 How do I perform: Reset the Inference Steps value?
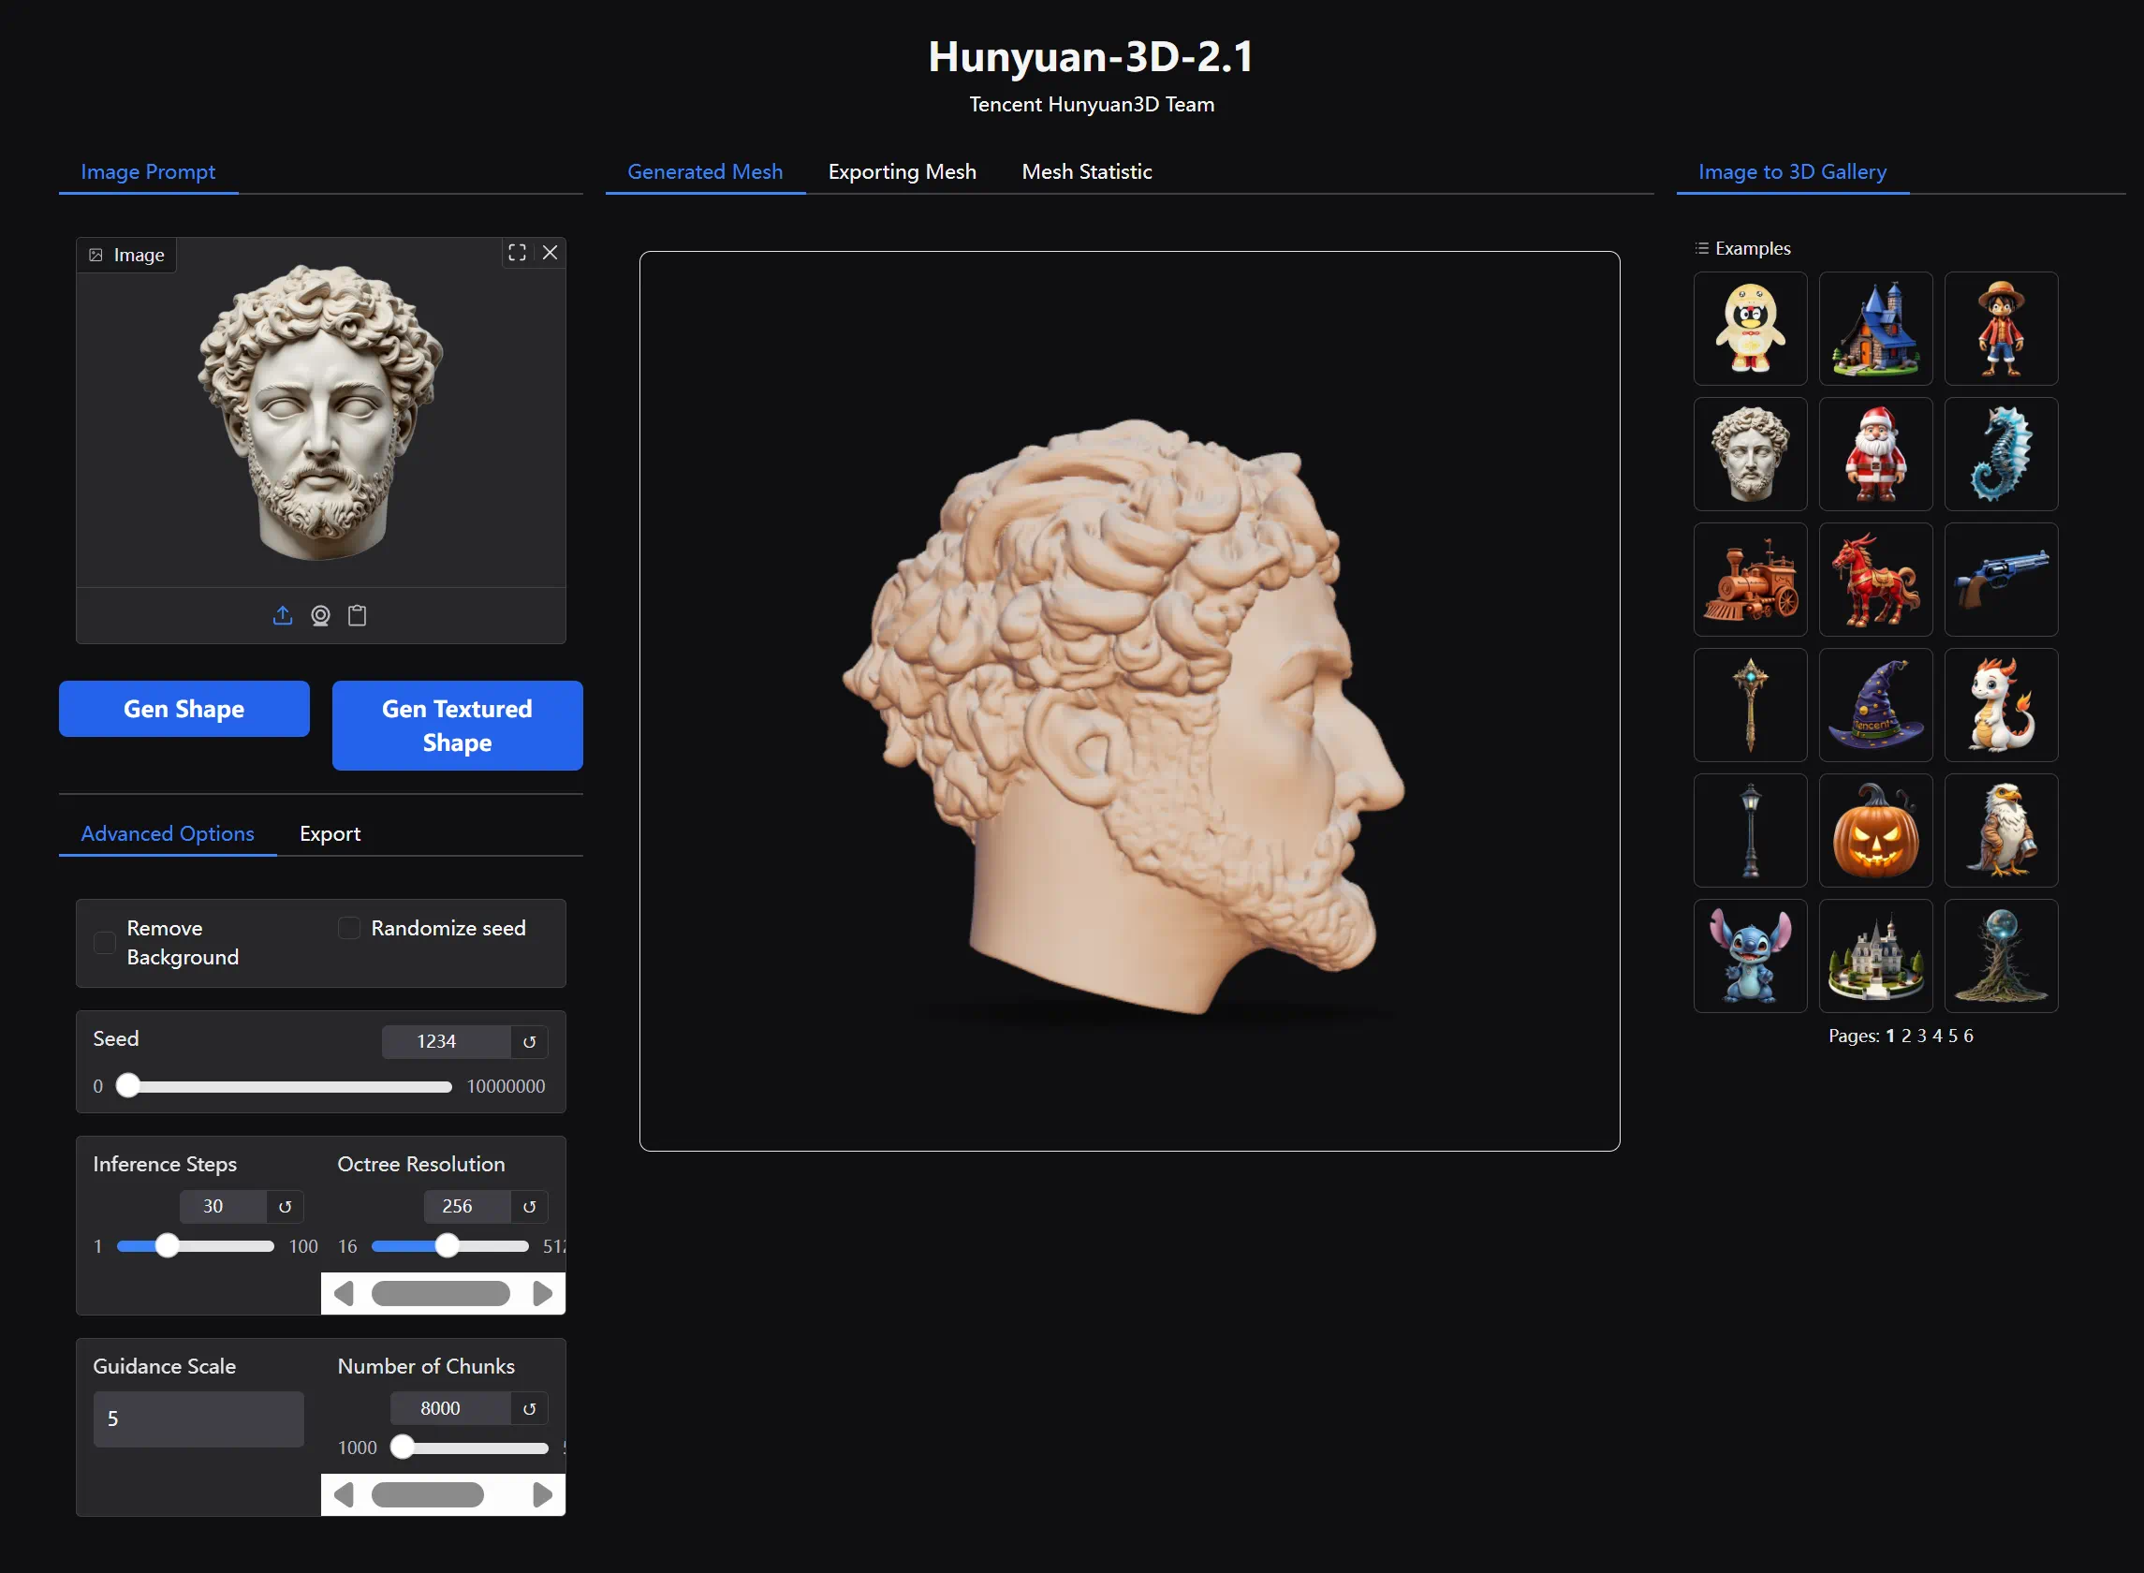tap(285, 1206)
